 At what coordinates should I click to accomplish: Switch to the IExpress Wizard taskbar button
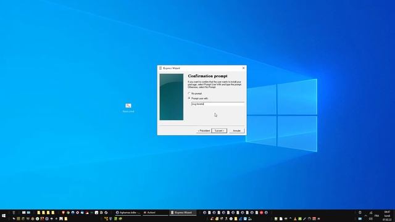(183, 213)
